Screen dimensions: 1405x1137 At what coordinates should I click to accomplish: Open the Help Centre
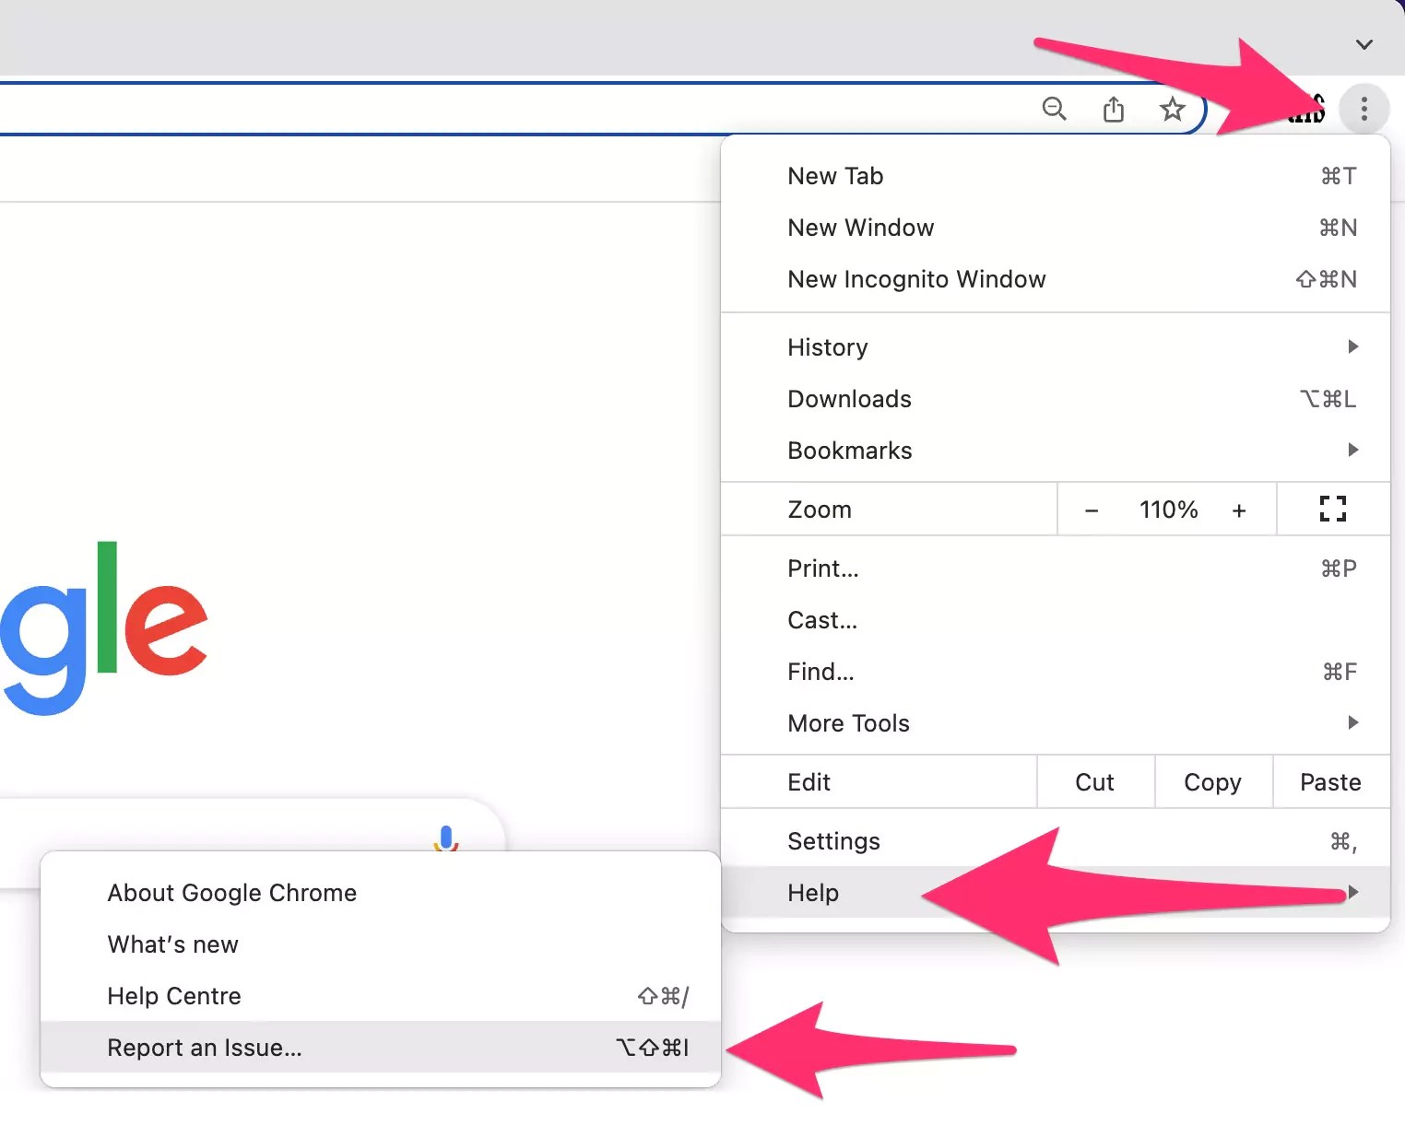[x=174, y=996]
